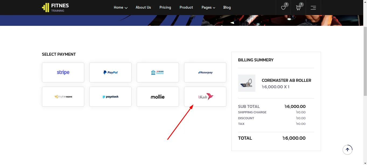Choose PayPal as payment option
This screenshot has width=367, height=165.
click(110, 72)
